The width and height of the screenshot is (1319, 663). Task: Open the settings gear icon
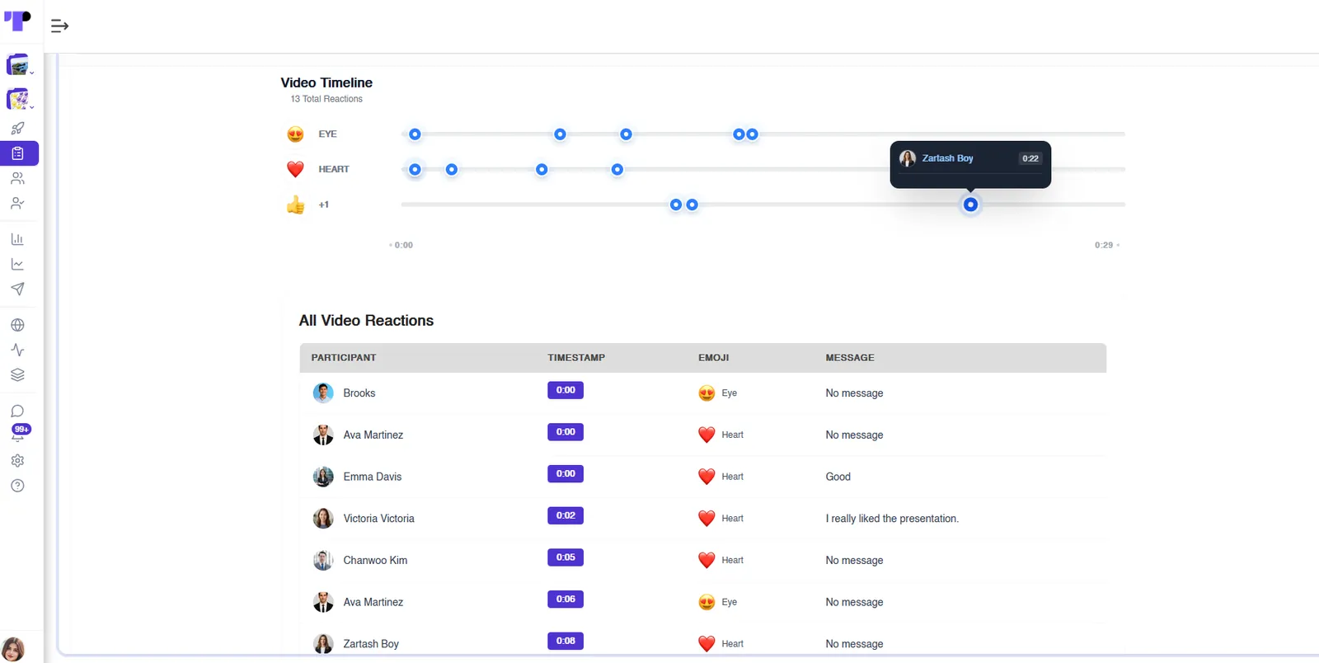[17, 461]
